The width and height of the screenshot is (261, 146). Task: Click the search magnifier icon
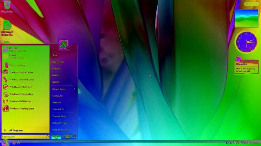coord(47,137)
